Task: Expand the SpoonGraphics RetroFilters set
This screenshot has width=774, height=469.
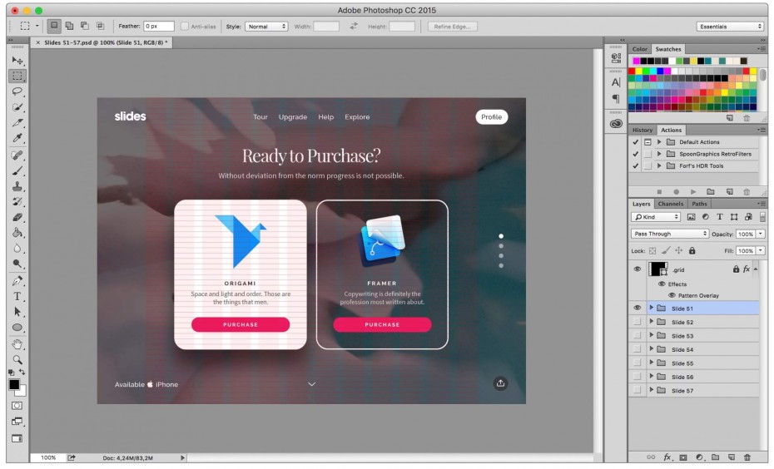Action: (x=659, y=154)
